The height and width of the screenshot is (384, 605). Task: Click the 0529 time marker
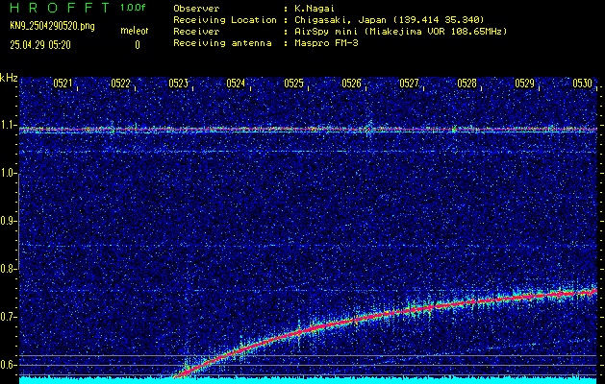(x=524, y=84)
